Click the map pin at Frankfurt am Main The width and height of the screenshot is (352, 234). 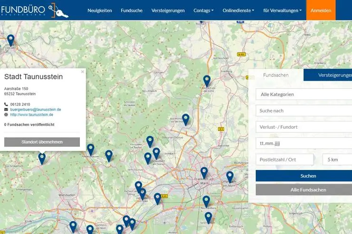(204, 172)
